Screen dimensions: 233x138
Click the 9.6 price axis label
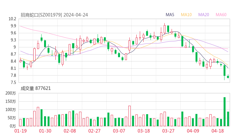[13, 33]
